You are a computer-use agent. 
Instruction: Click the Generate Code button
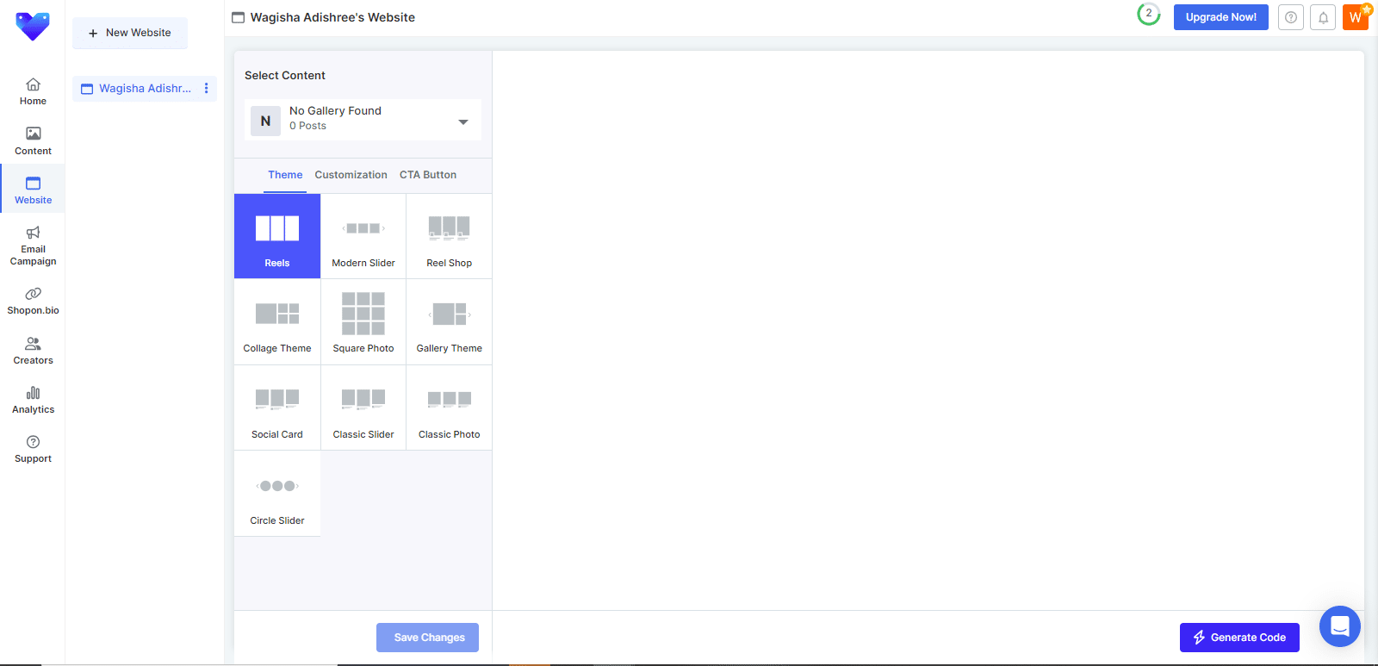coord(1238,638)
